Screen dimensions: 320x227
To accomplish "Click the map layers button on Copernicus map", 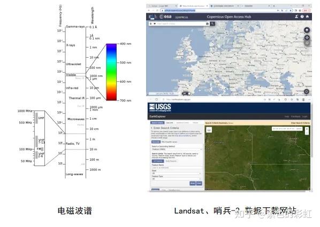I will (307, 30).
